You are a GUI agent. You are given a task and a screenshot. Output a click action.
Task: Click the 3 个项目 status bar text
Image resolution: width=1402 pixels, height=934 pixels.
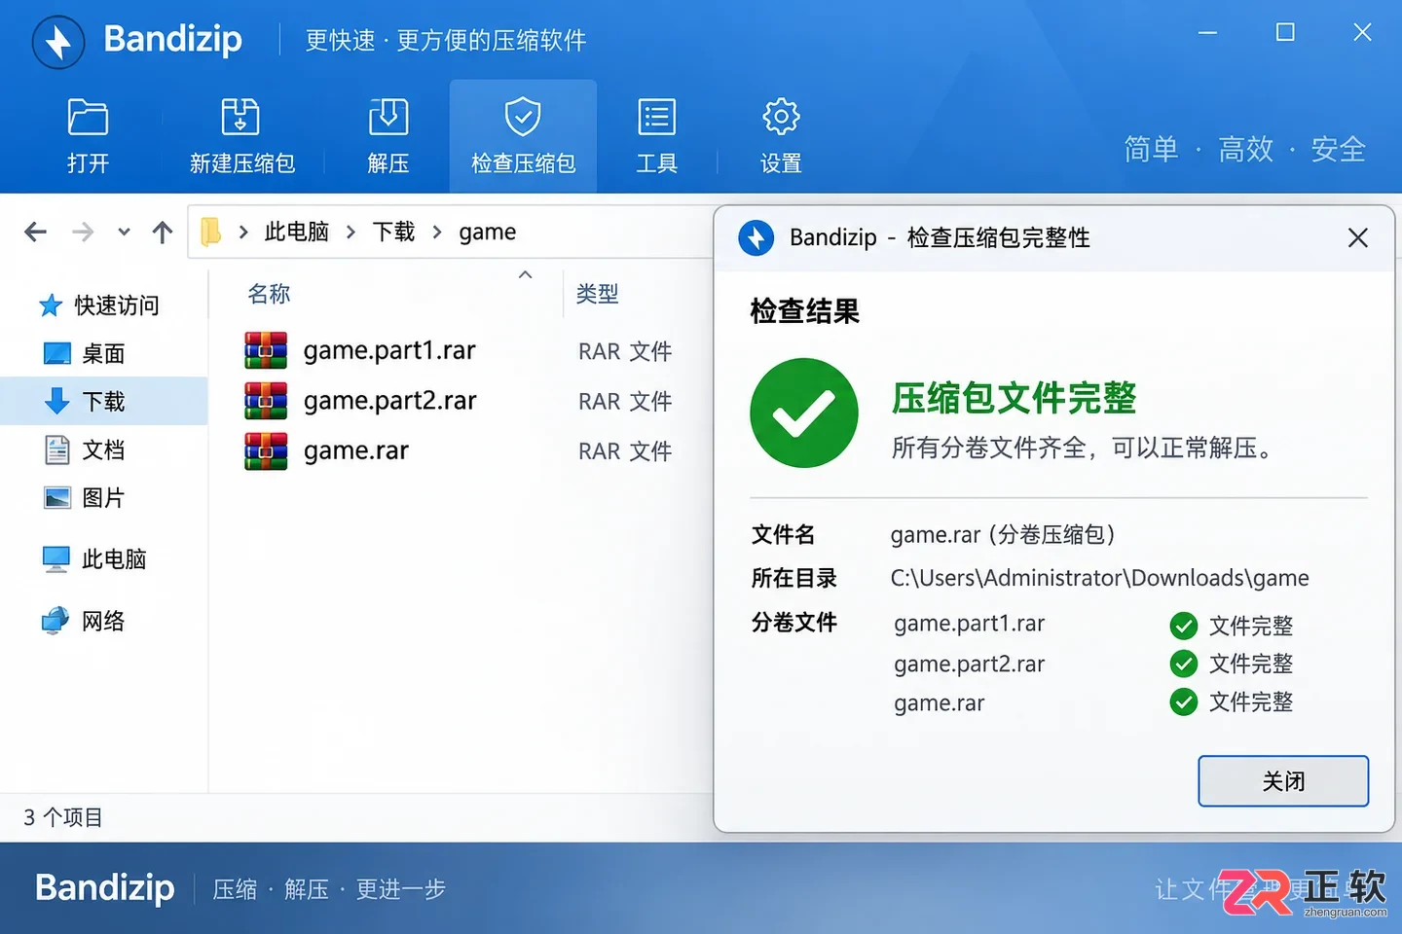[63, 817]
